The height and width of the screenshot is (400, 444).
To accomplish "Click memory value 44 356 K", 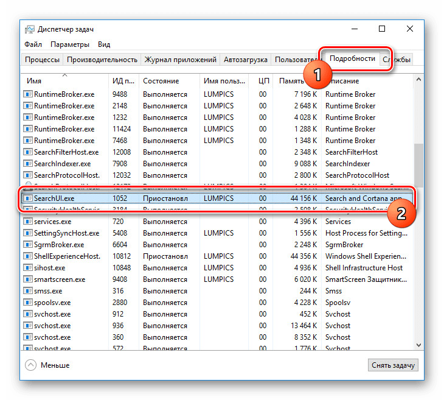I will [304, 256].
